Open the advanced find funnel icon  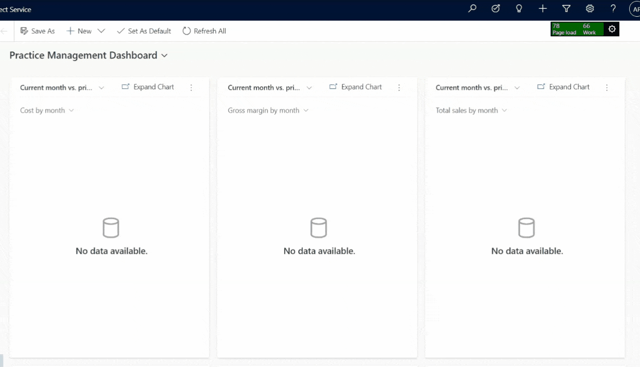pos(566,8)
